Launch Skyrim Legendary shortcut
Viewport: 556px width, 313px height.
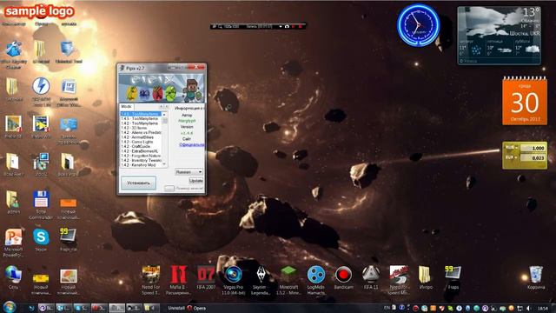coord(261,280)
